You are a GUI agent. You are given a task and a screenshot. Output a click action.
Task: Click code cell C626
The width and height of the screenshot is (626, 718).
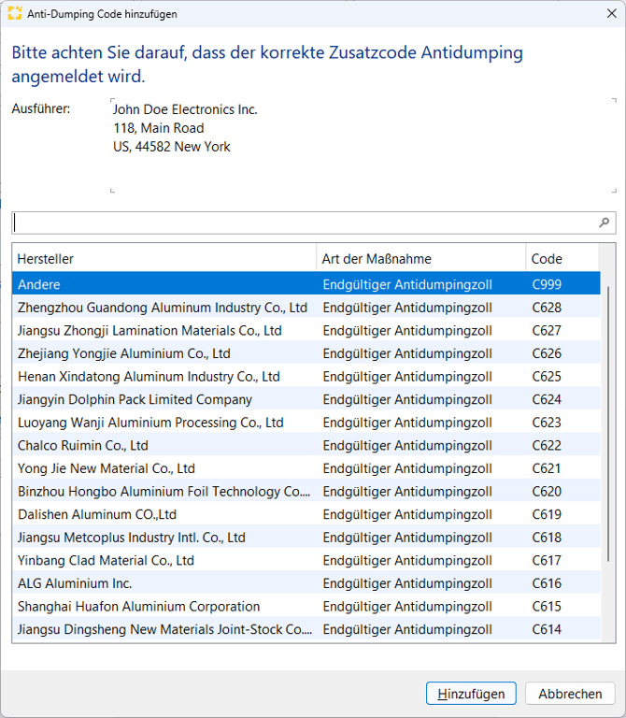(x=547, y=353)
